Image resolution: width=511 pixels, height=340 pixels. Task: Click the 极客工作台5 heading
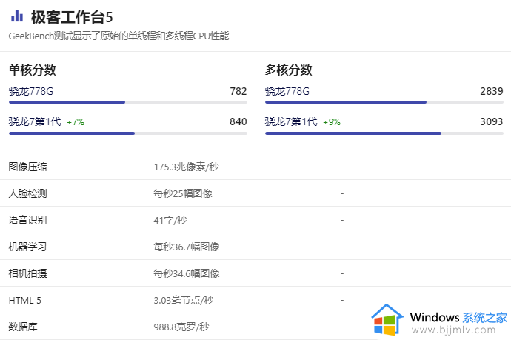[x=72, y=17]
